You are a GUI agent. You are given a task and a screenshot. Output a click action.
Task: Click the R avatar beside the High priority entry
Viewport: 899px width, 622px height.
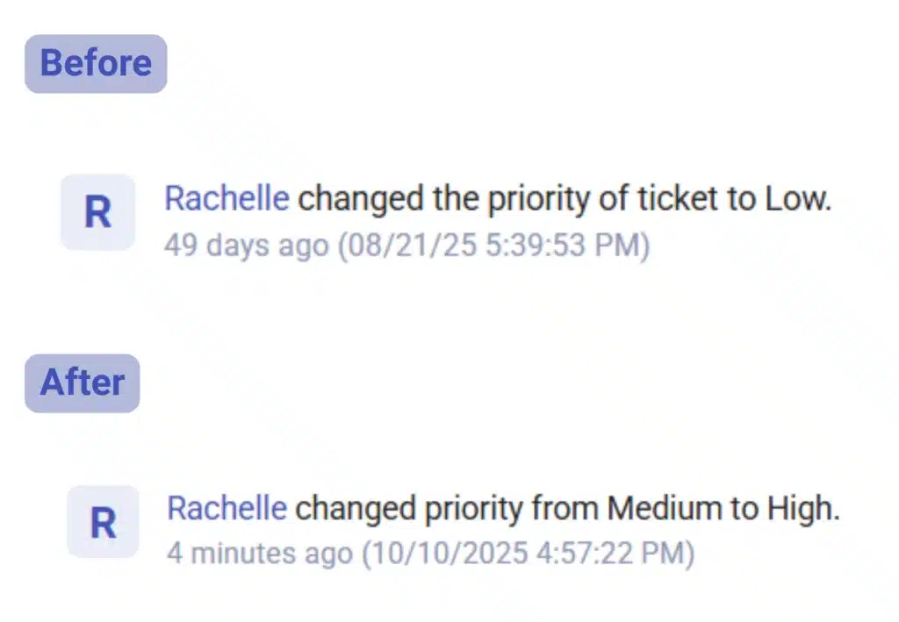tap(103, 522)
